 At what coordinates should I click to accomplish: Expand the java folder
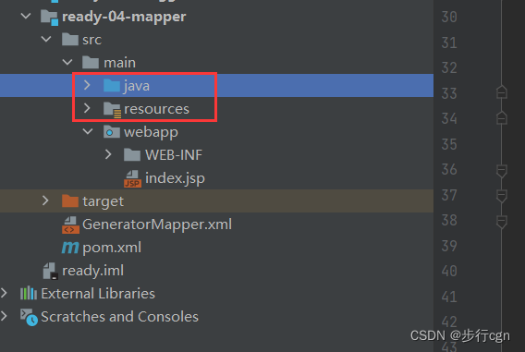pyautogui.click(x=87, y=85)
